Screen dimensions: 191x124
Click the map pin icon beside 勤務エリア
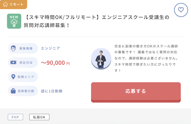coord(13,77)
